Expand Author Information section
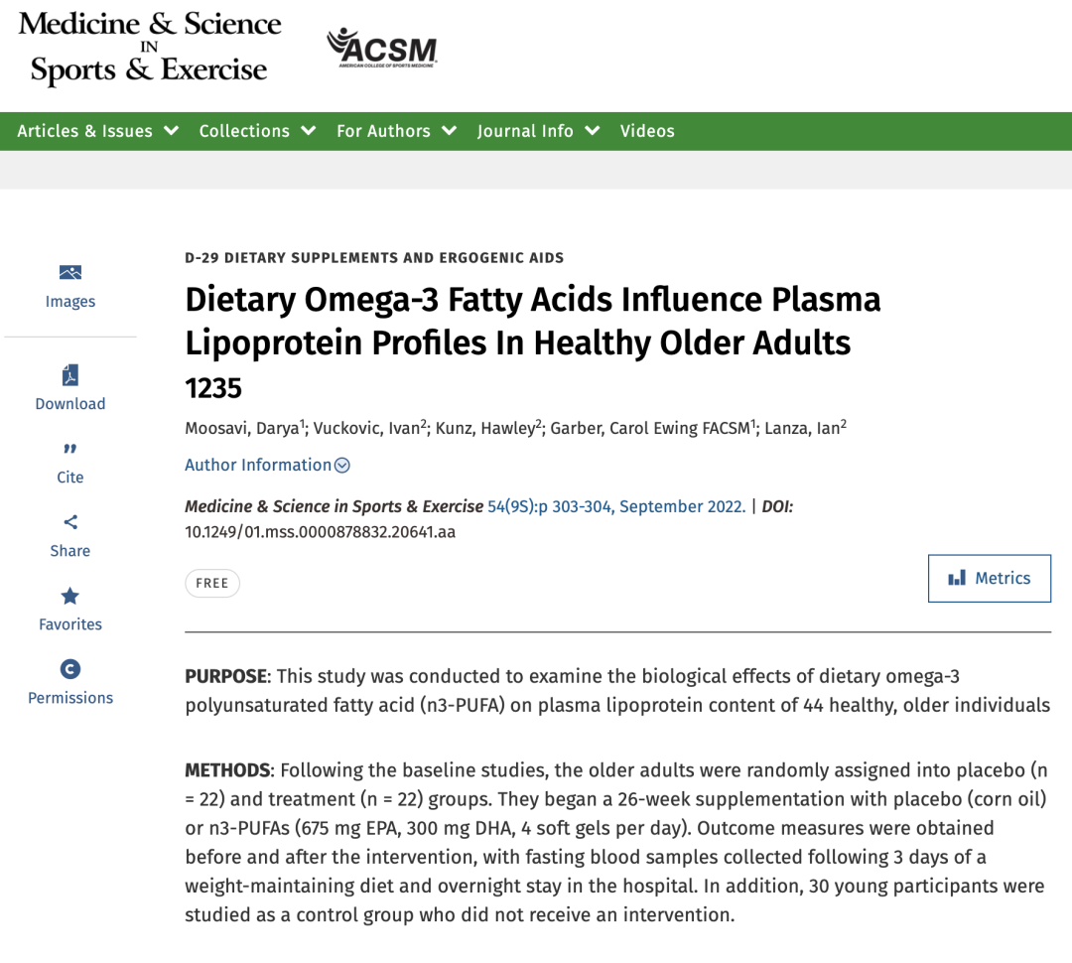This screenshot has width=1072, height=963. (x=267, y=465)
